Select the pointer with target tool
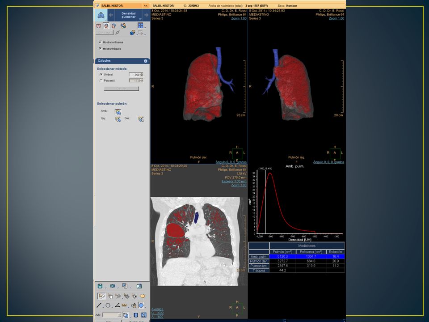Screen dimensions: 429x322 click(x=118, y=296)
